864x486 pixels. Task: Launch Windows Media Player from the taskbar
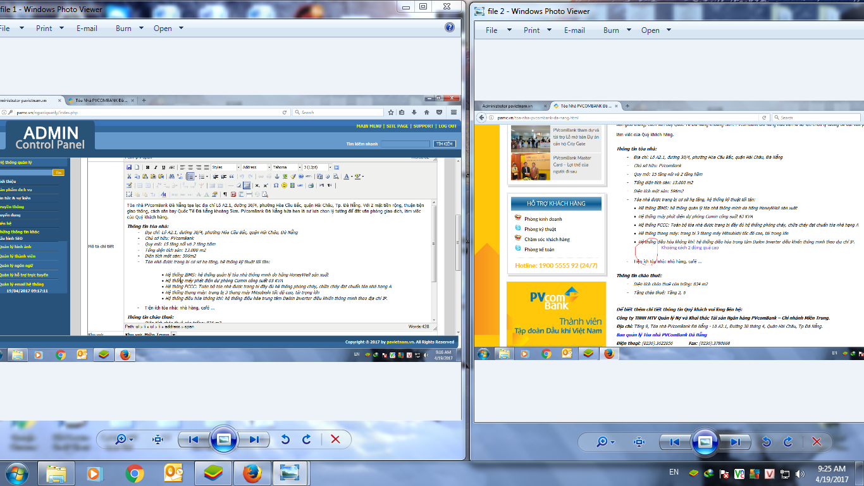(x=94, y=473)
